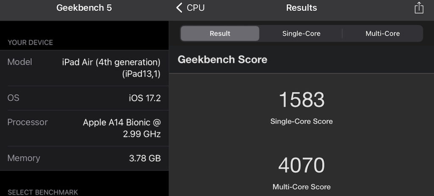Image resolution: width=434 pixels, height=196 pixels.
Task: Tap the share icon in top right
Action: (x=419, y=8)
